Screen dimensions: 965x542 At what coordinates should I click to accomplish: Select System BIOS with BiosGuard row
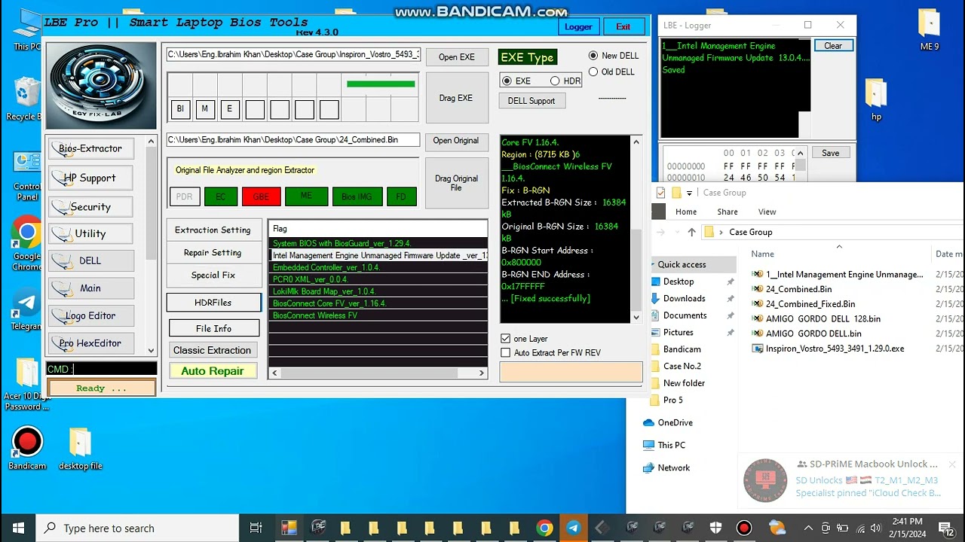[x=378, y=244]
